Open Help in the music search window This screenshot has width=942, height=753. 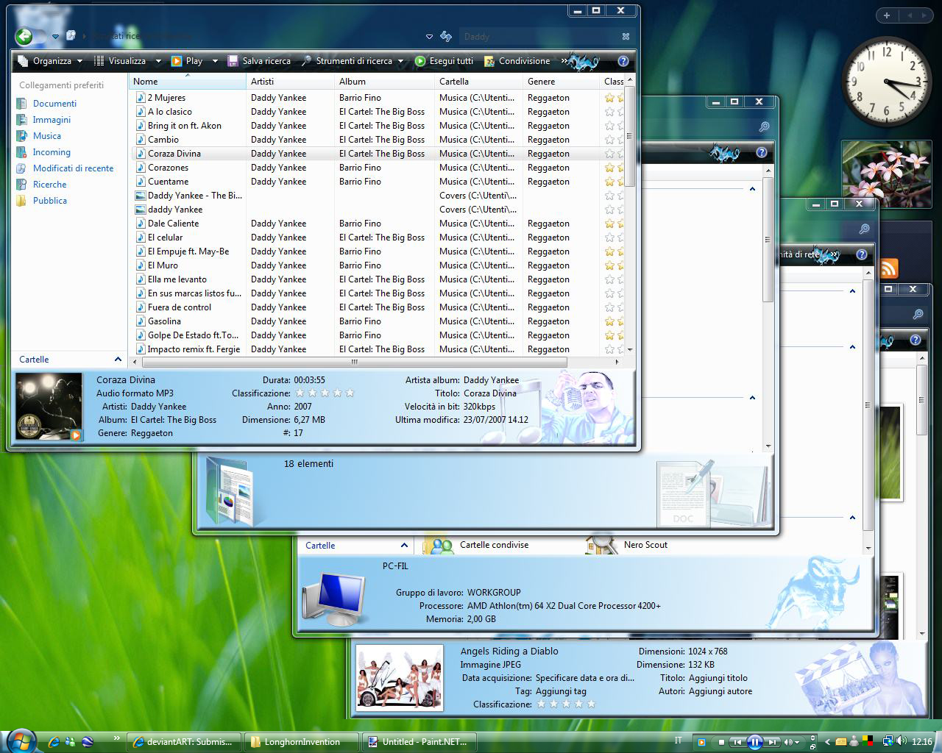pyautogui.click(x=623, y=61)
